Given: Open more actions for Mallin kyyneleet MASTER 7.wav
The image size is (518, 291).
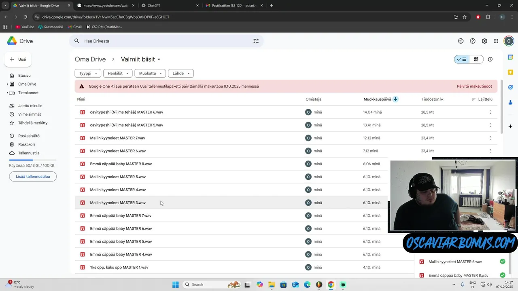Looking at the screenshot, I should (x=490, y=138).
